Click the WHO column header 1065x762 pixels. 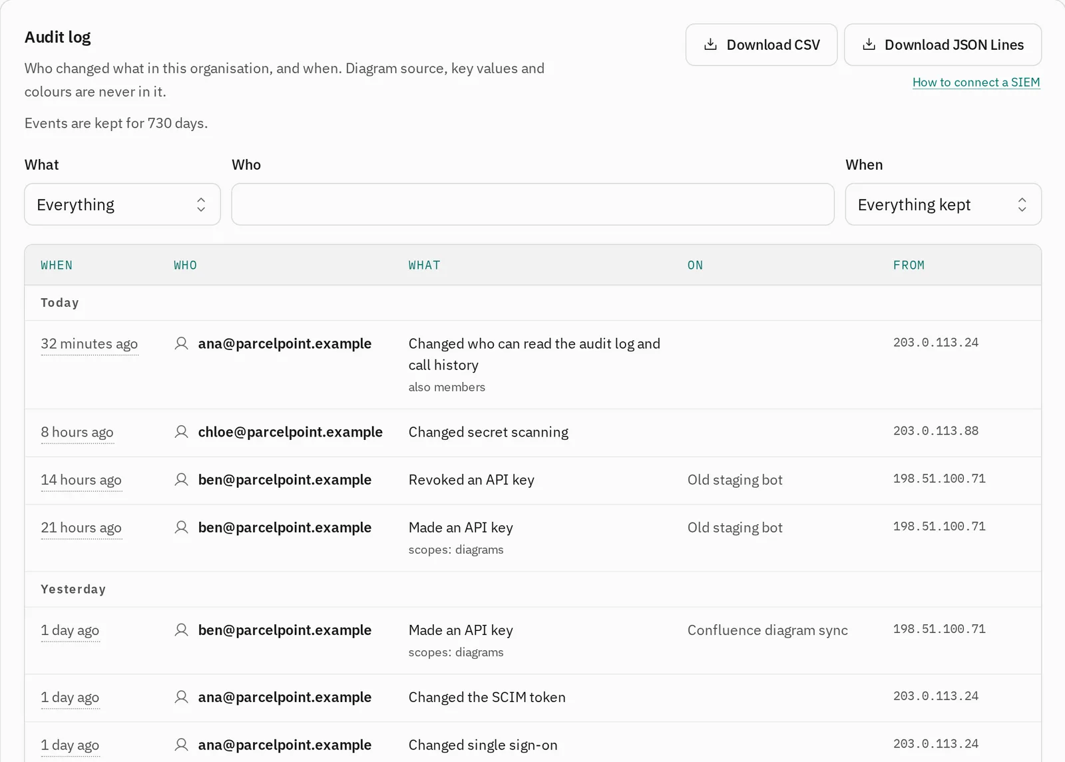pos(186,266)
